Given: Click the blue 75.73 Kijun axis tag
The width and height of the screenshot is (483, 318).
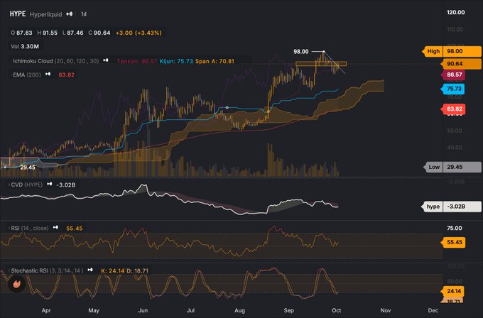Looking at the screenshot, I should (452, 89).
